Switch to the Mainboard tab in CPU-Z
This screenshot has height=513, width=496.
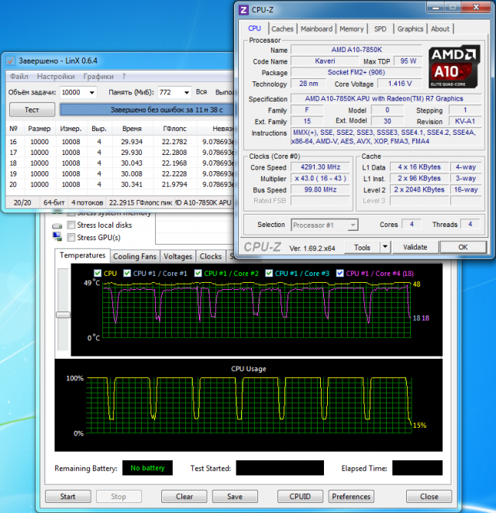pos(316,29)
